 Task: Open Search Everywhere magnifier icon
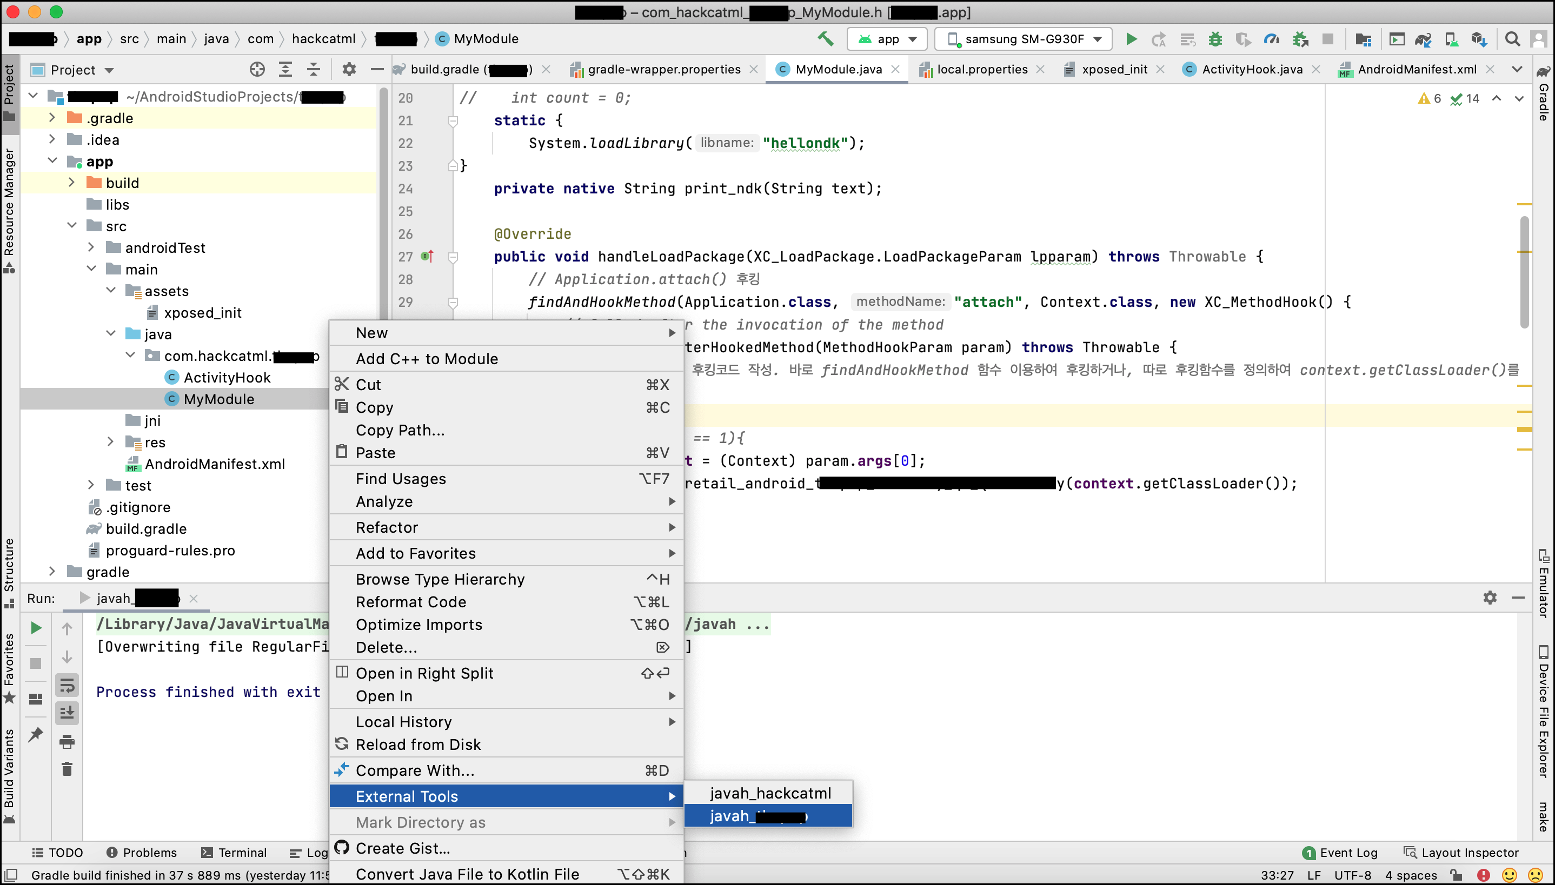1512,39
